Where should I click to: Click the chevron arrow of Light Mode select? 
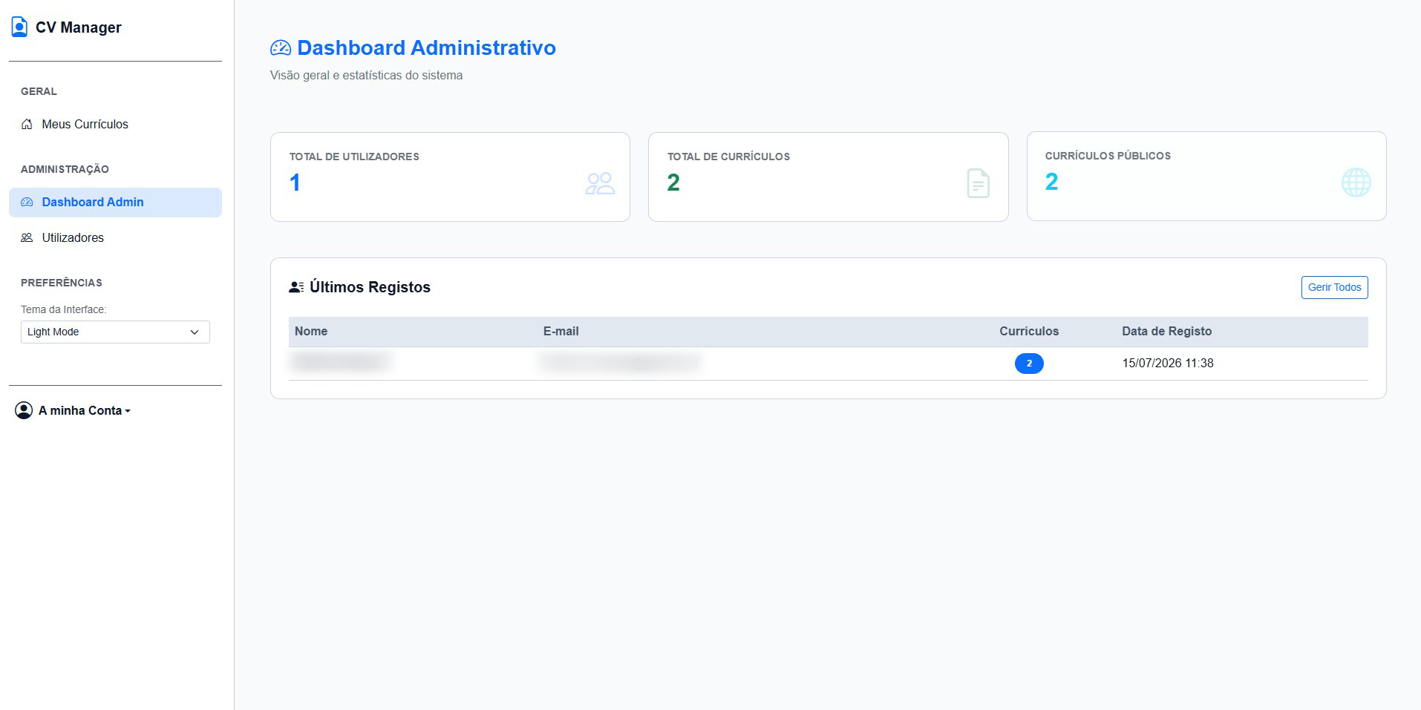195,332
